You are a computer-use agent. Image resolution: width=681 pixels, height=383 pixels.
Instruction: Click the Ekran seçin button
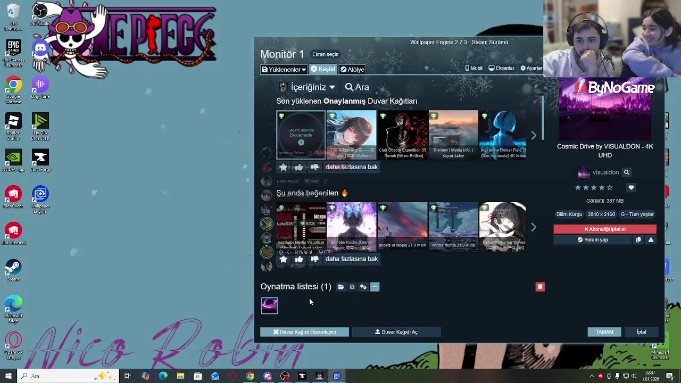click(325, 54)
